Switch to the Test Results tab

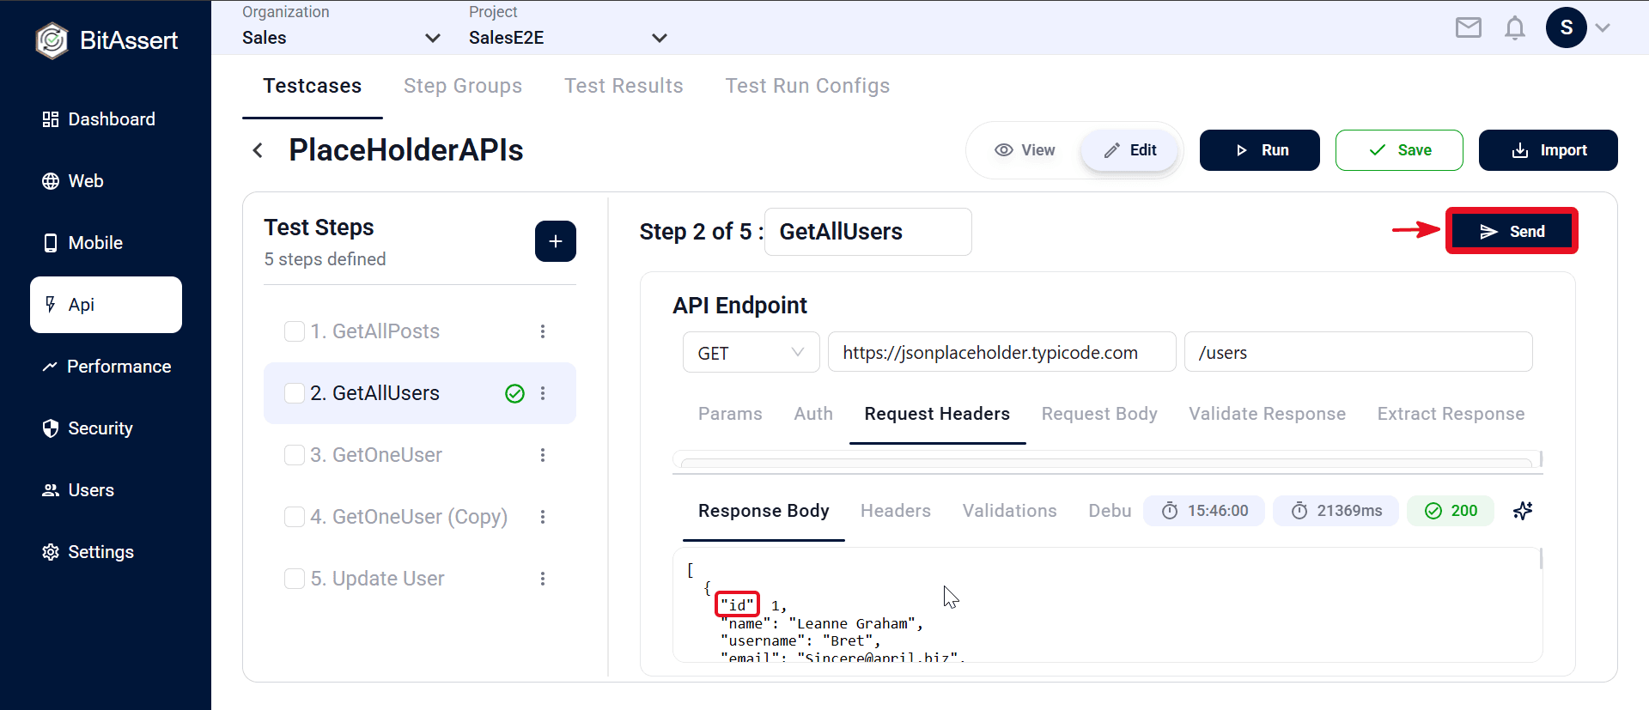click(x=624, y=86)
